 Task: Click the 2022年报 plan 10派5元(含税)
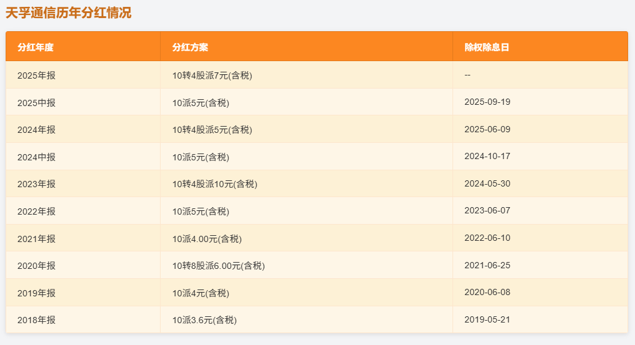point(201,211)
